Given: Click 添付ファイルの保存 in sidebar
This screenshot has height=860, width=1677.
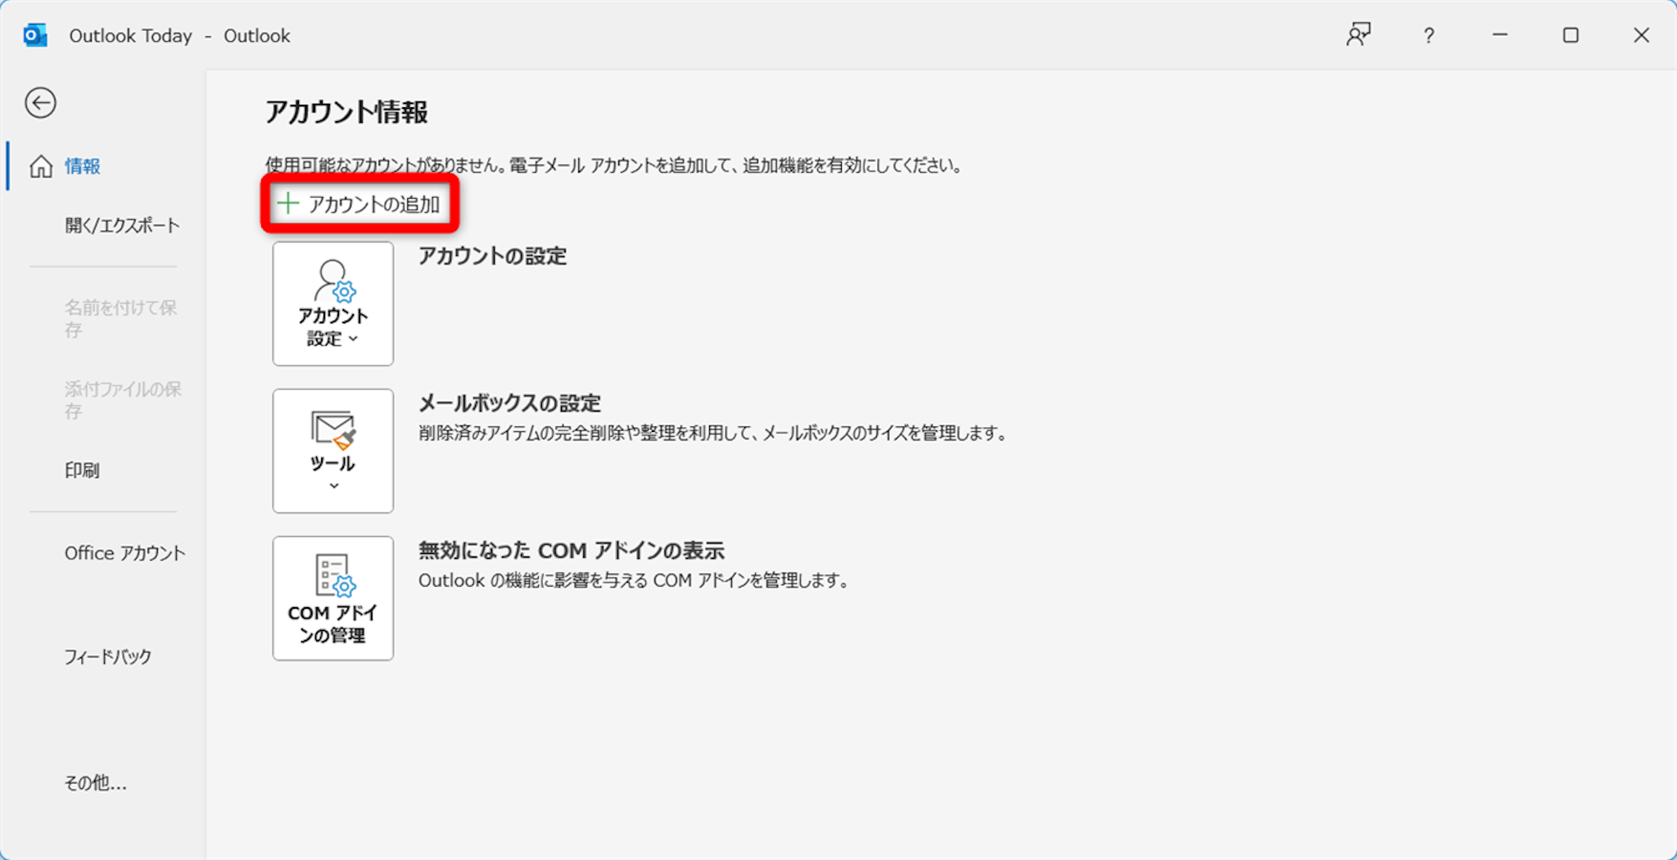Looking at the screenshot, I should (x=124, y=399).
